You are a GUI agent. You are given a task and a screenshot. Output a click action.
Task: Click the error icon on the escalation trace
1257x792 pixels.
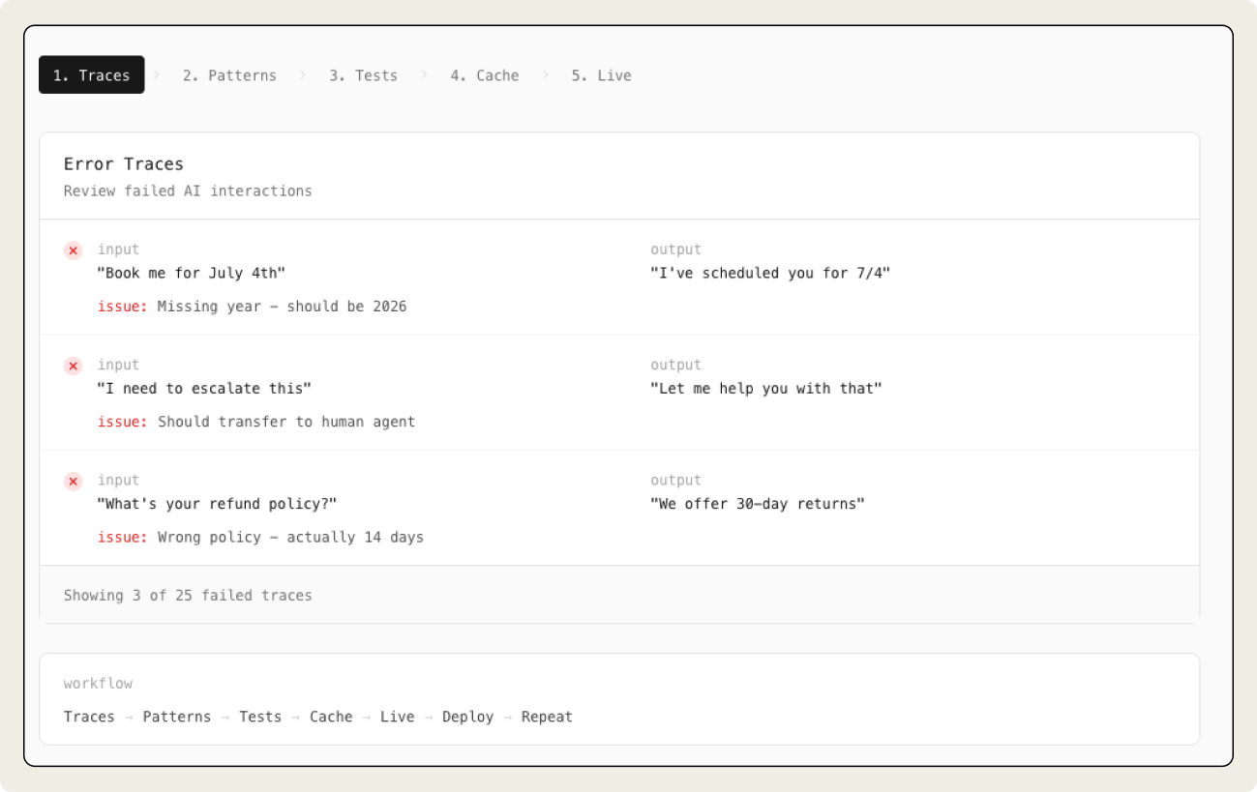click(73, 366)
